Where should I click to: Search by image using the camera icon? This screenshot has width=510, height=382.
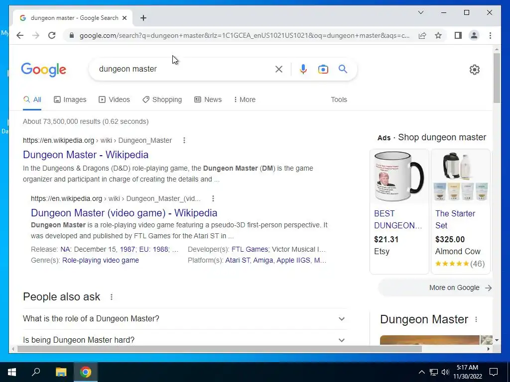pyautogui.click(x=323, y=69)
